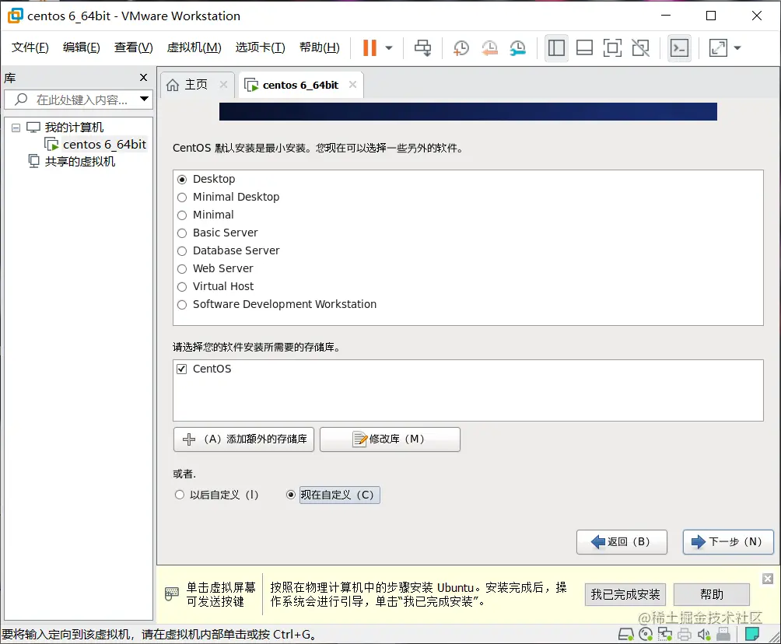Click the stretch guest display icon
Image resolution: width=781 pixels, height=644 pixels.
[718, 47]
